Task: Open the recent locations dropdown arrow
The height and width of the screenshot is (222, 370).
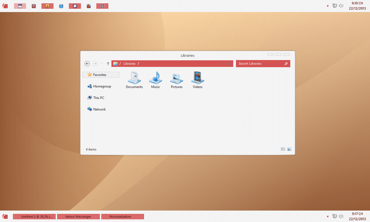Action: (x=102, y=64)
